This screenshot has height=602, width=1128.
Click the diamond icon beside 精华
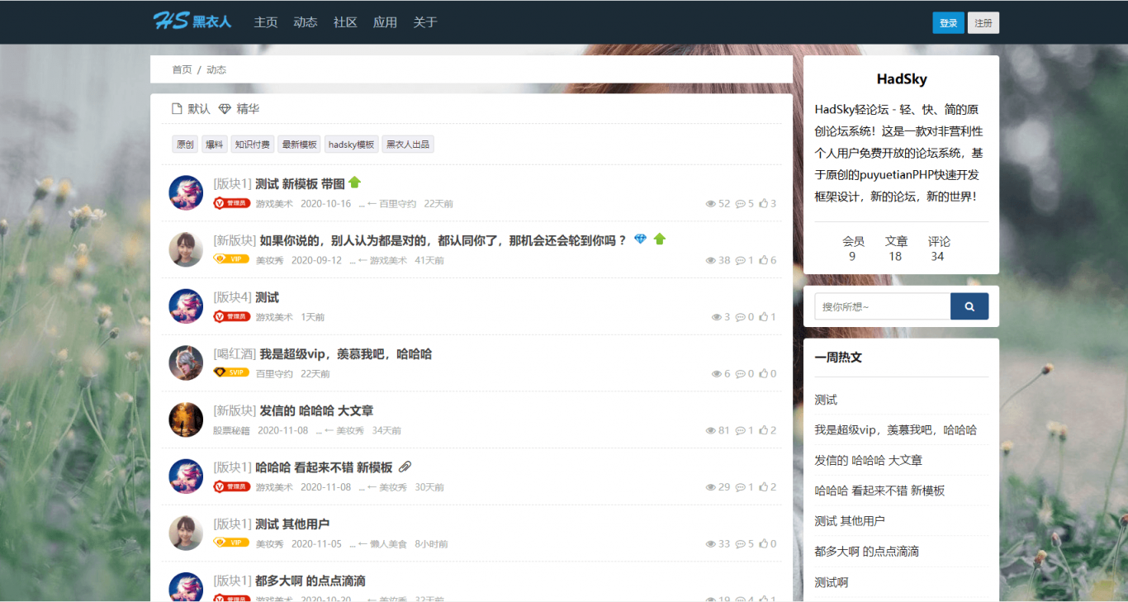pos(225,109)
